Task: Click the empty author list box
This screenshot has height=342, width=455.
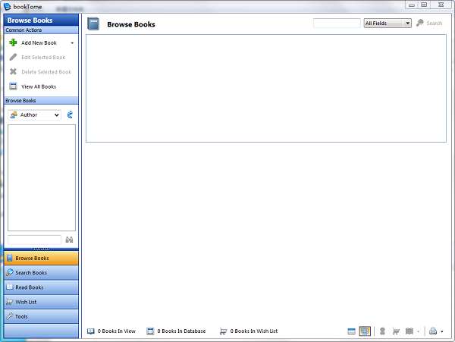Action: (x=42, y=177)
